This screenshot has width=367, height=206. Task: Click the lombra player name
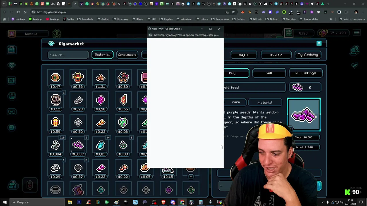click(x=31, y=34)
